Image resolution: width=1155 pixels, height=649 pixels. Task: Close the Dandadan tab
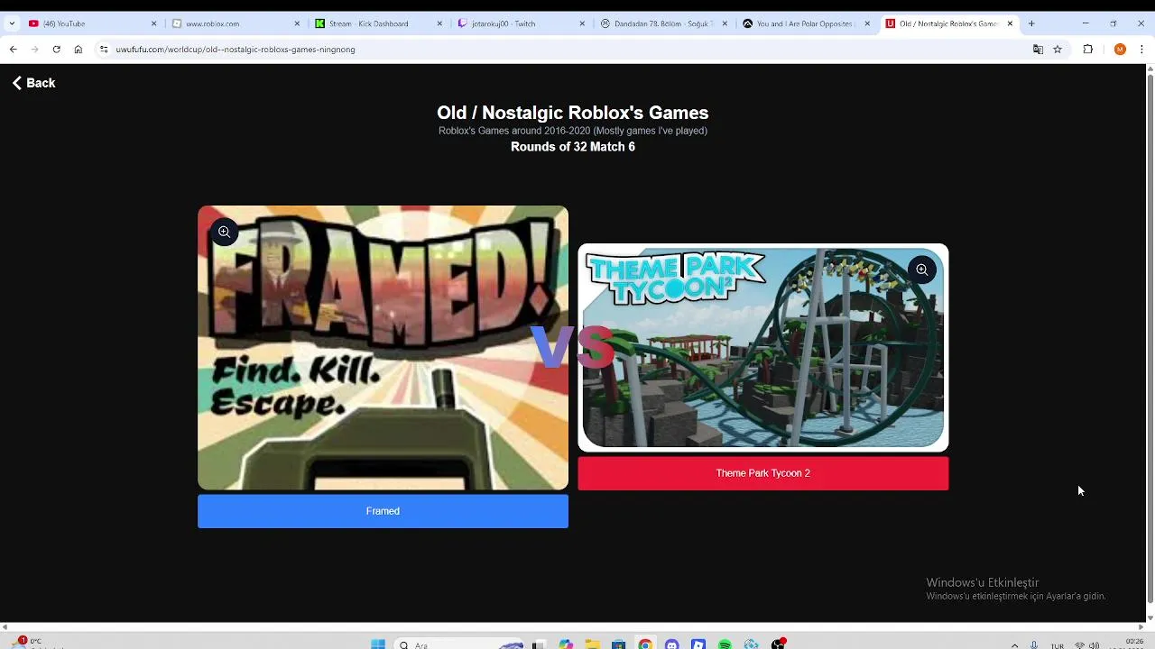click(x=725, y=23)
